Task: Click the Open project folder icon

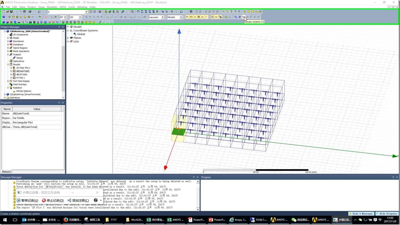Action: point(8,12)
